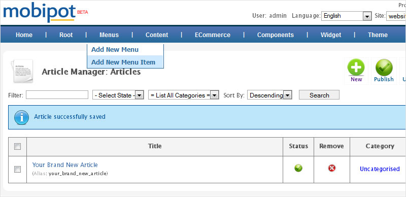Tick the select-all checkbox in the table header
Image resolution: width=406 pixels, height=197 pixels.
tap(17, 147)
